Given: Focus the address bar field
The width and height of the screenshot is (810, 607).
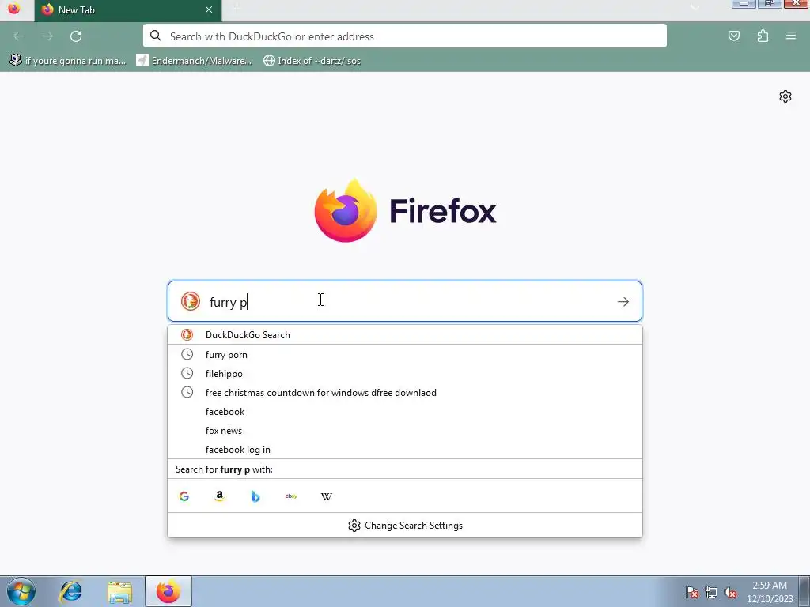Looking at the screenshot, I should (x=404, y=36).
